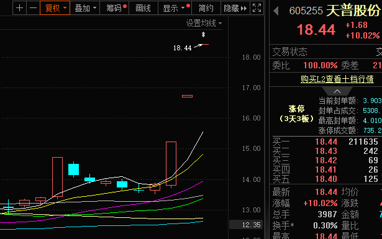
Task: Click the back arrow beside stock code 605255
Action: [276, 11]
